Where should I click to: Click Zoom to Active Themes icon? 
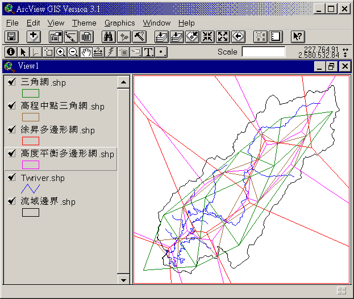pyautogui.click(x=177, y=37)
